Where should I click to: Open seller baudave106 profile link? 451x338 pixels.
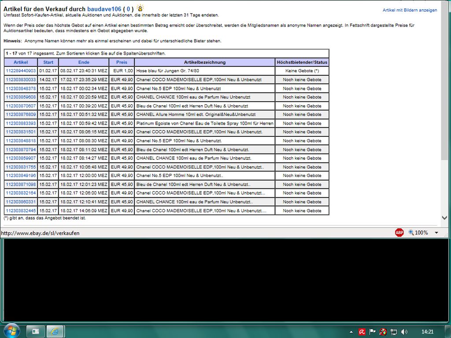coord(104,9)
